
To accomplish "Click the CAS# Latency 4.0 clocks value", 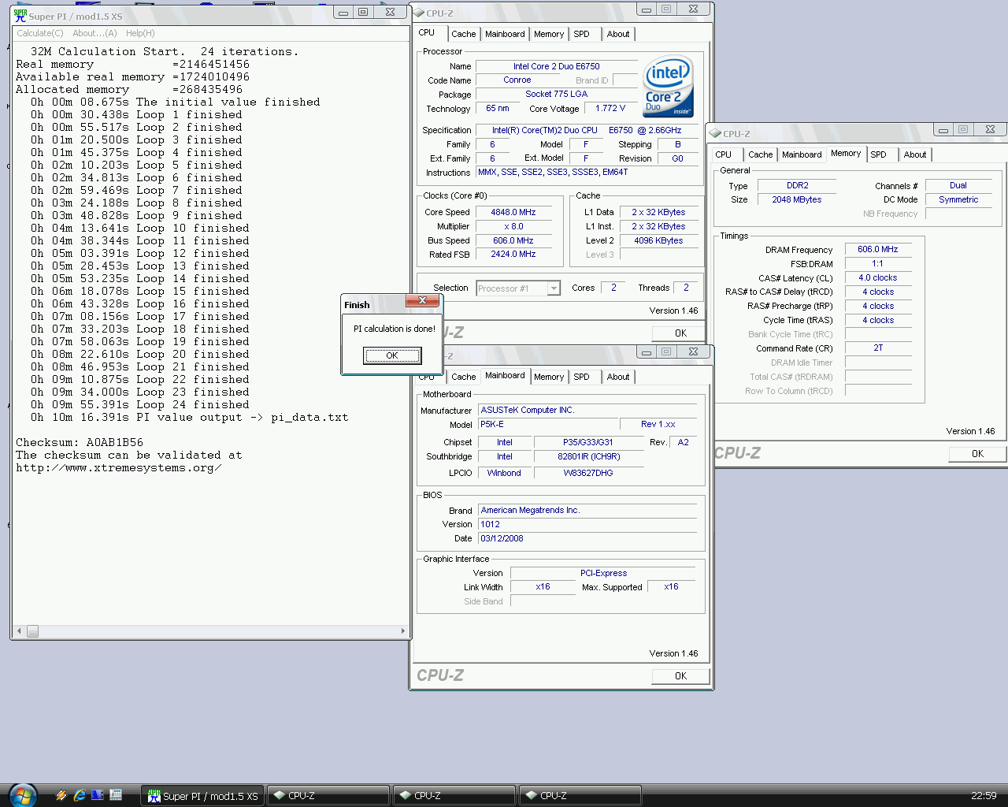I will point(878,277).
